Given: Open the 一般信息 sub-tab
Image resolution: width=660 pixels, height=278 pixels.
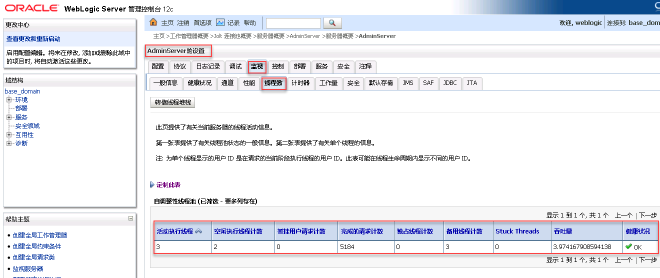Looking at the screenshot, I should (x=165, y=83).
